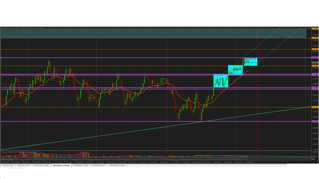The width and height of the screenshot is (319, 179).
Task: Click the active GBPUSDmicro,Weekly tab
Action: click(x=61, y=165)
